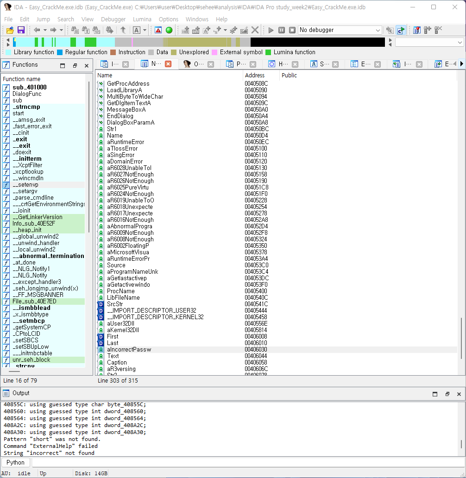Click the up arrow toolbar icon
Viewport: 466px width, 478px height.
pos(123,30)
